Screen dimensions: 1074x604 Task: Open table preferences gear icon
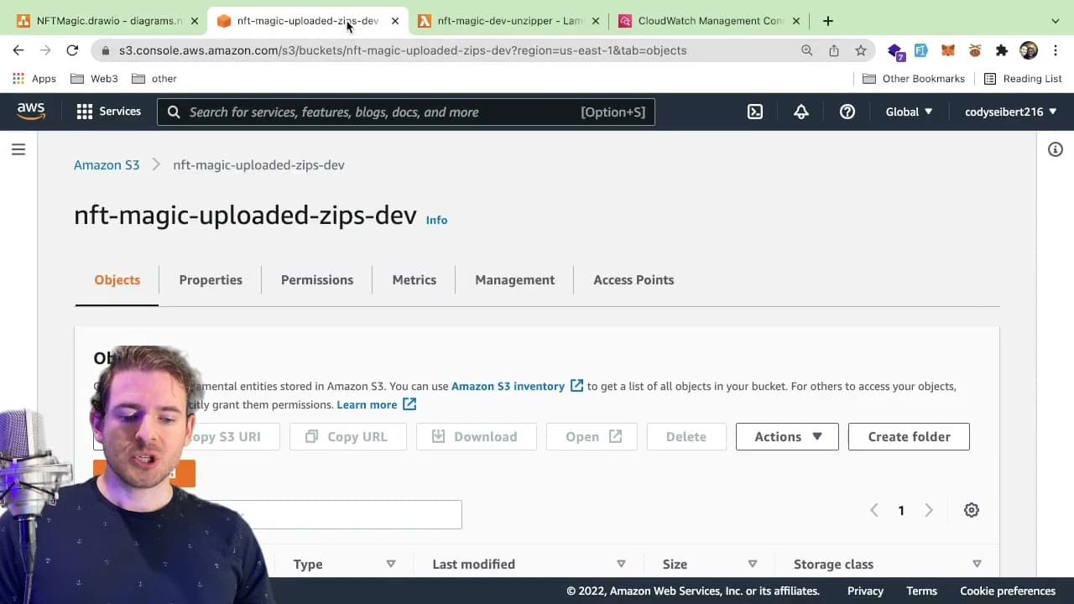tap(972, 510)
